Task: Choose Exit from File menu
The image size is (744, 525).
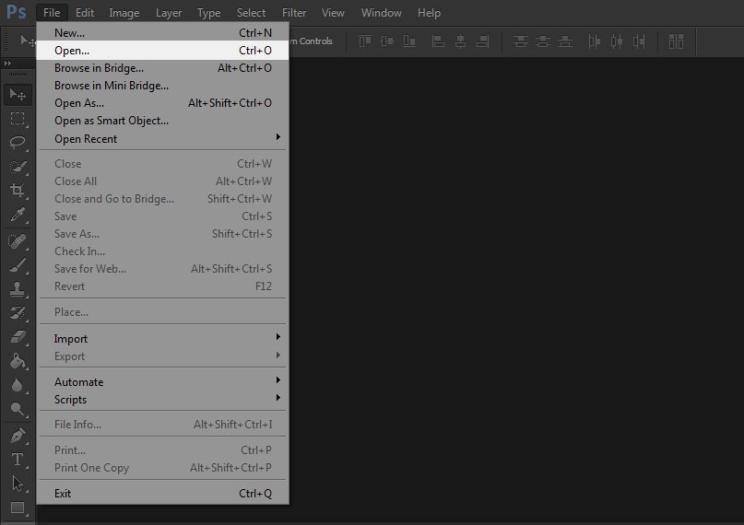Action: pyautogui.click(x=162, y=494)
